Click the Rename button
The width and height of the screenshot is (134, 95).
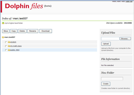pyautogui.click(x=33, y=31)
